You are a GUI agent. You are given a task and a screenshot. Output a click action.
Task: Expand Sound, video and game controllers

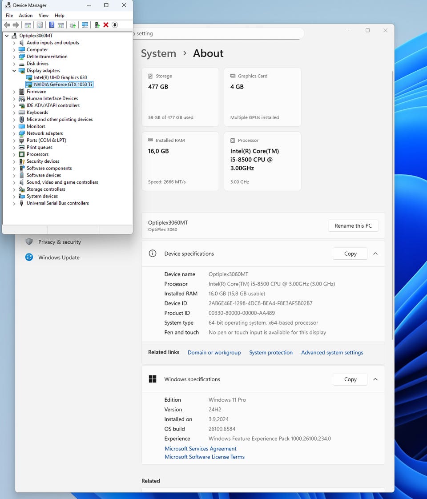(x=14, y=182)
